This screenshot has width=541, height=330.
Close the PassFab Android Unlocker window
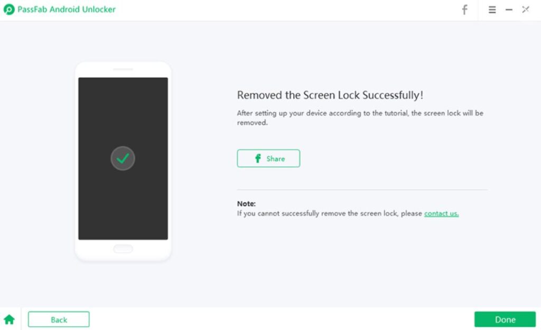(x=526, y=10)
